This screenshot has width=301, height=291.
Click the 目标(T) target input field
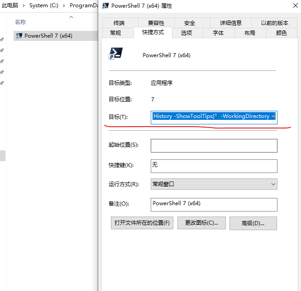(x=214, y=118)
